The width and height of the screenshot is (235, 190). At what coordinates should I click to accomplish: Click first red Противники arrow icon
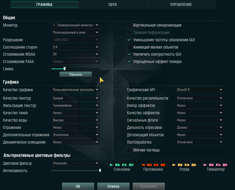tap(143, 165)
